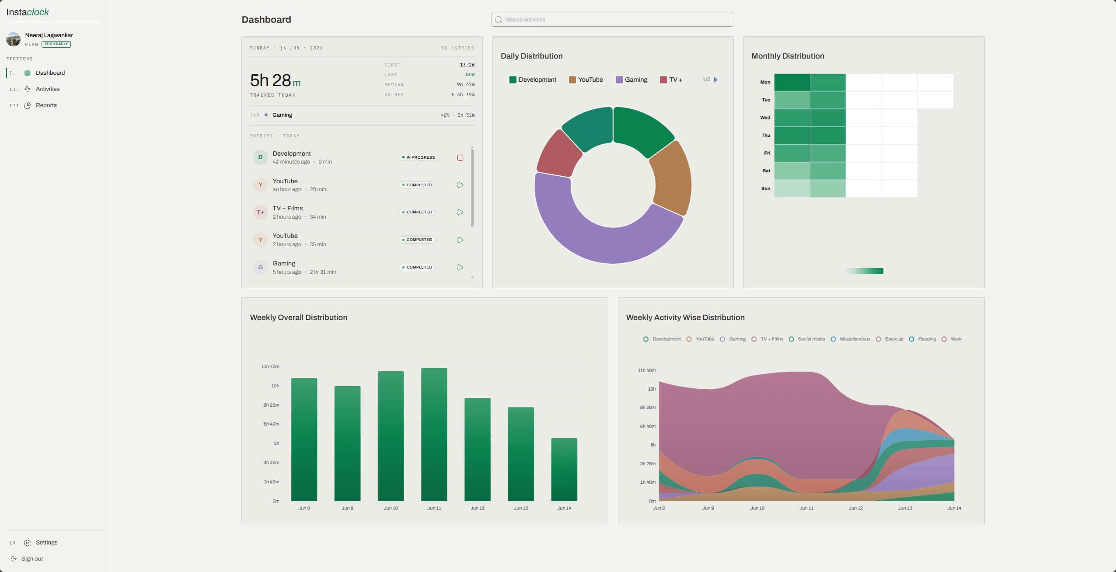Click the top activity Gaming label
The image size is (1116, 572).
click(x=282, y=115)
